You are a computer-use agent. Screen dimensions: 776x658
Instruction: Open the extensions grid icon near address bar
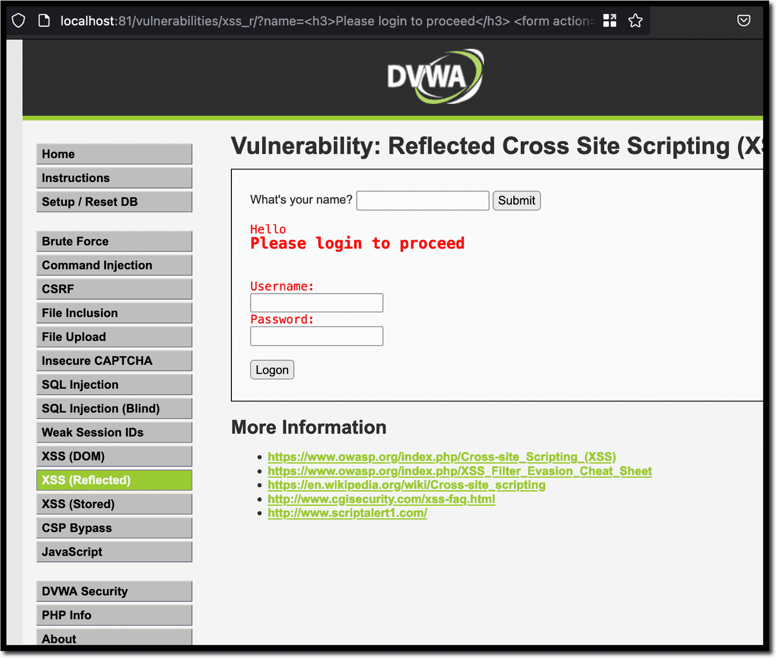click(610, 20)
